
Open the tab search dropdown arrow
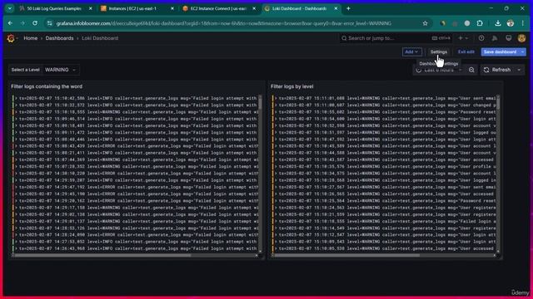click(x=9, y=8)
